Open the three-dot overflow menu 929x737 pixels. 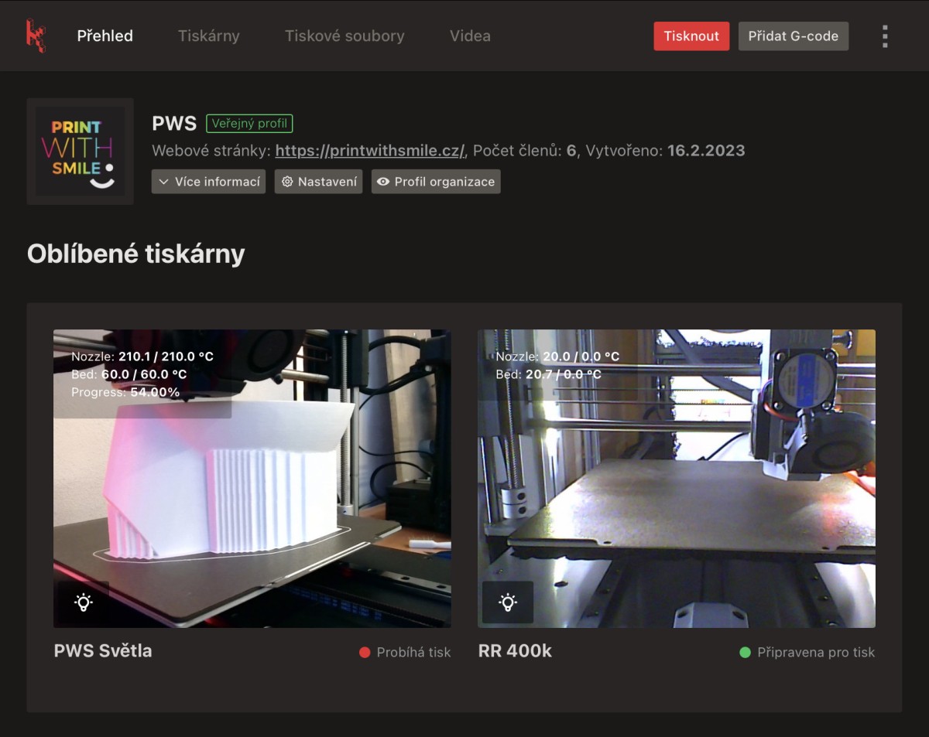click(x=885, y=36)
